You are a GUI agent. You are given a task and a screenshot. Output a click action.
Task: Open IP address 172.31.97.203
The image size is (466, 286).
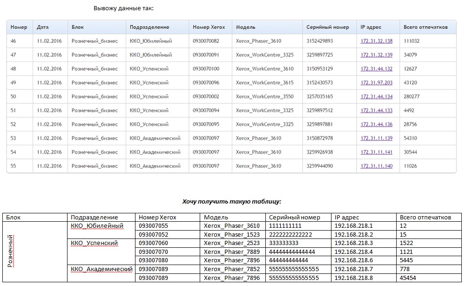(376, 83)
